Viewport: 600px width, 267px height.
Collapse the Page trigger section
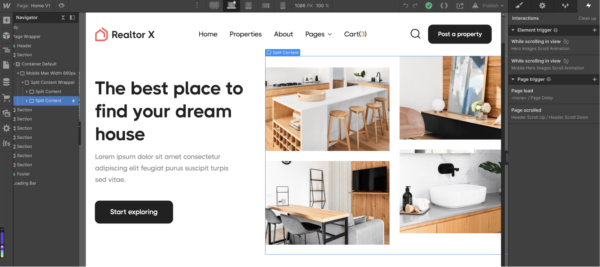[x=513, y=79]
